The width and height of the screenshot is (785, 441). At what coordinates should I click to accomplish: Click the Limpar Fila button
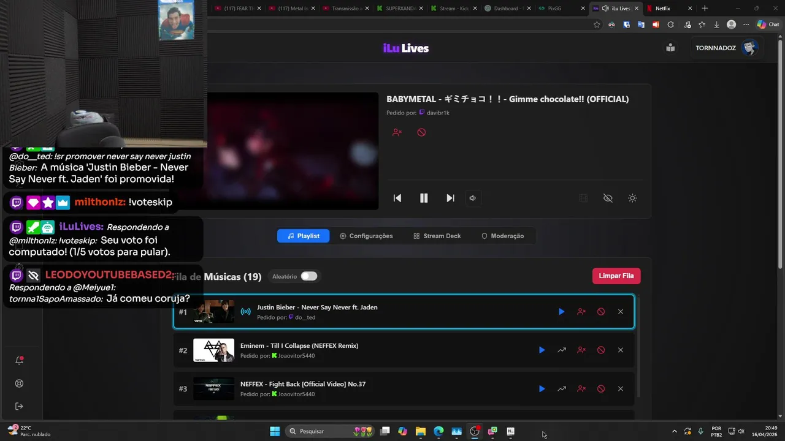point(616,276)
